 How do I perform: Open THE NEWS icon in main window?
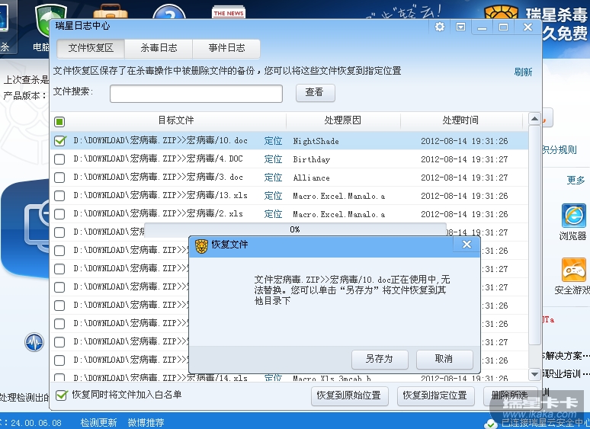click(x=229, y=11)
